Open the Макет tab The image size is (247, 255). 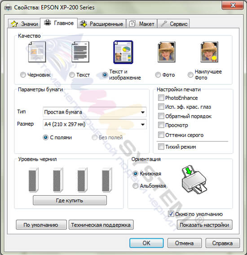click(x=142, y=24)
